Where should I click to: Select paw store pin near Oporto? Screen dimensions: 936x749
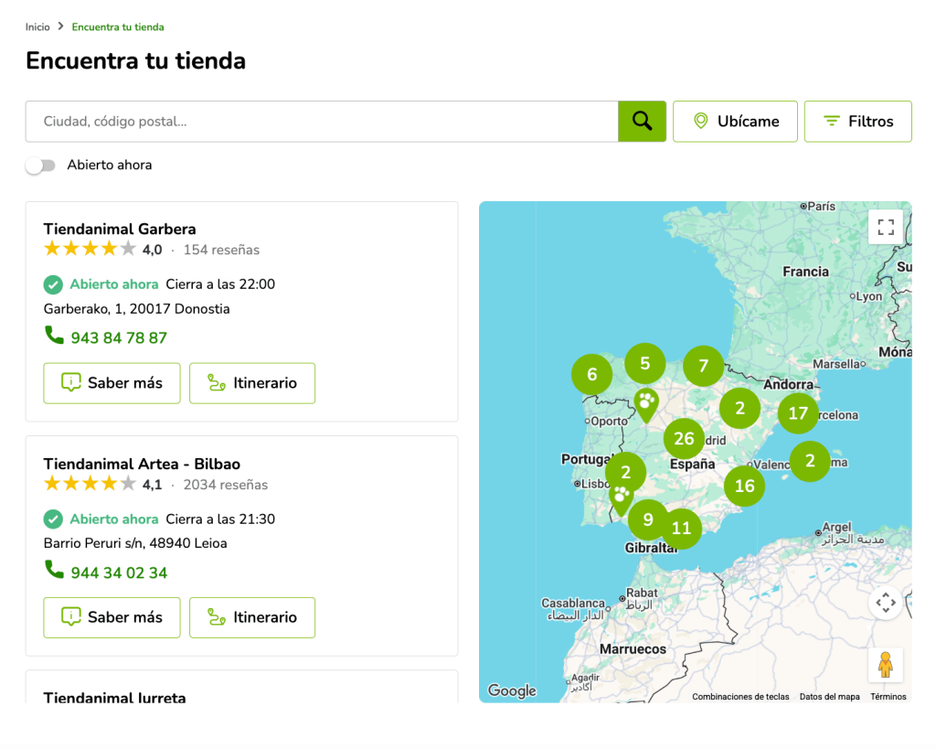coord(646,404)
